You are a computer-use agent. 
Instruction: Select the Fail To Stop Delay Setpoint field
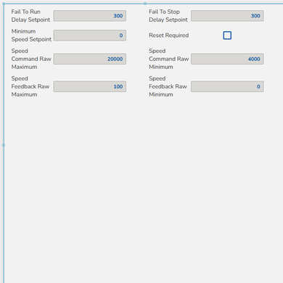pyautogui.click(x=227, y=16)
